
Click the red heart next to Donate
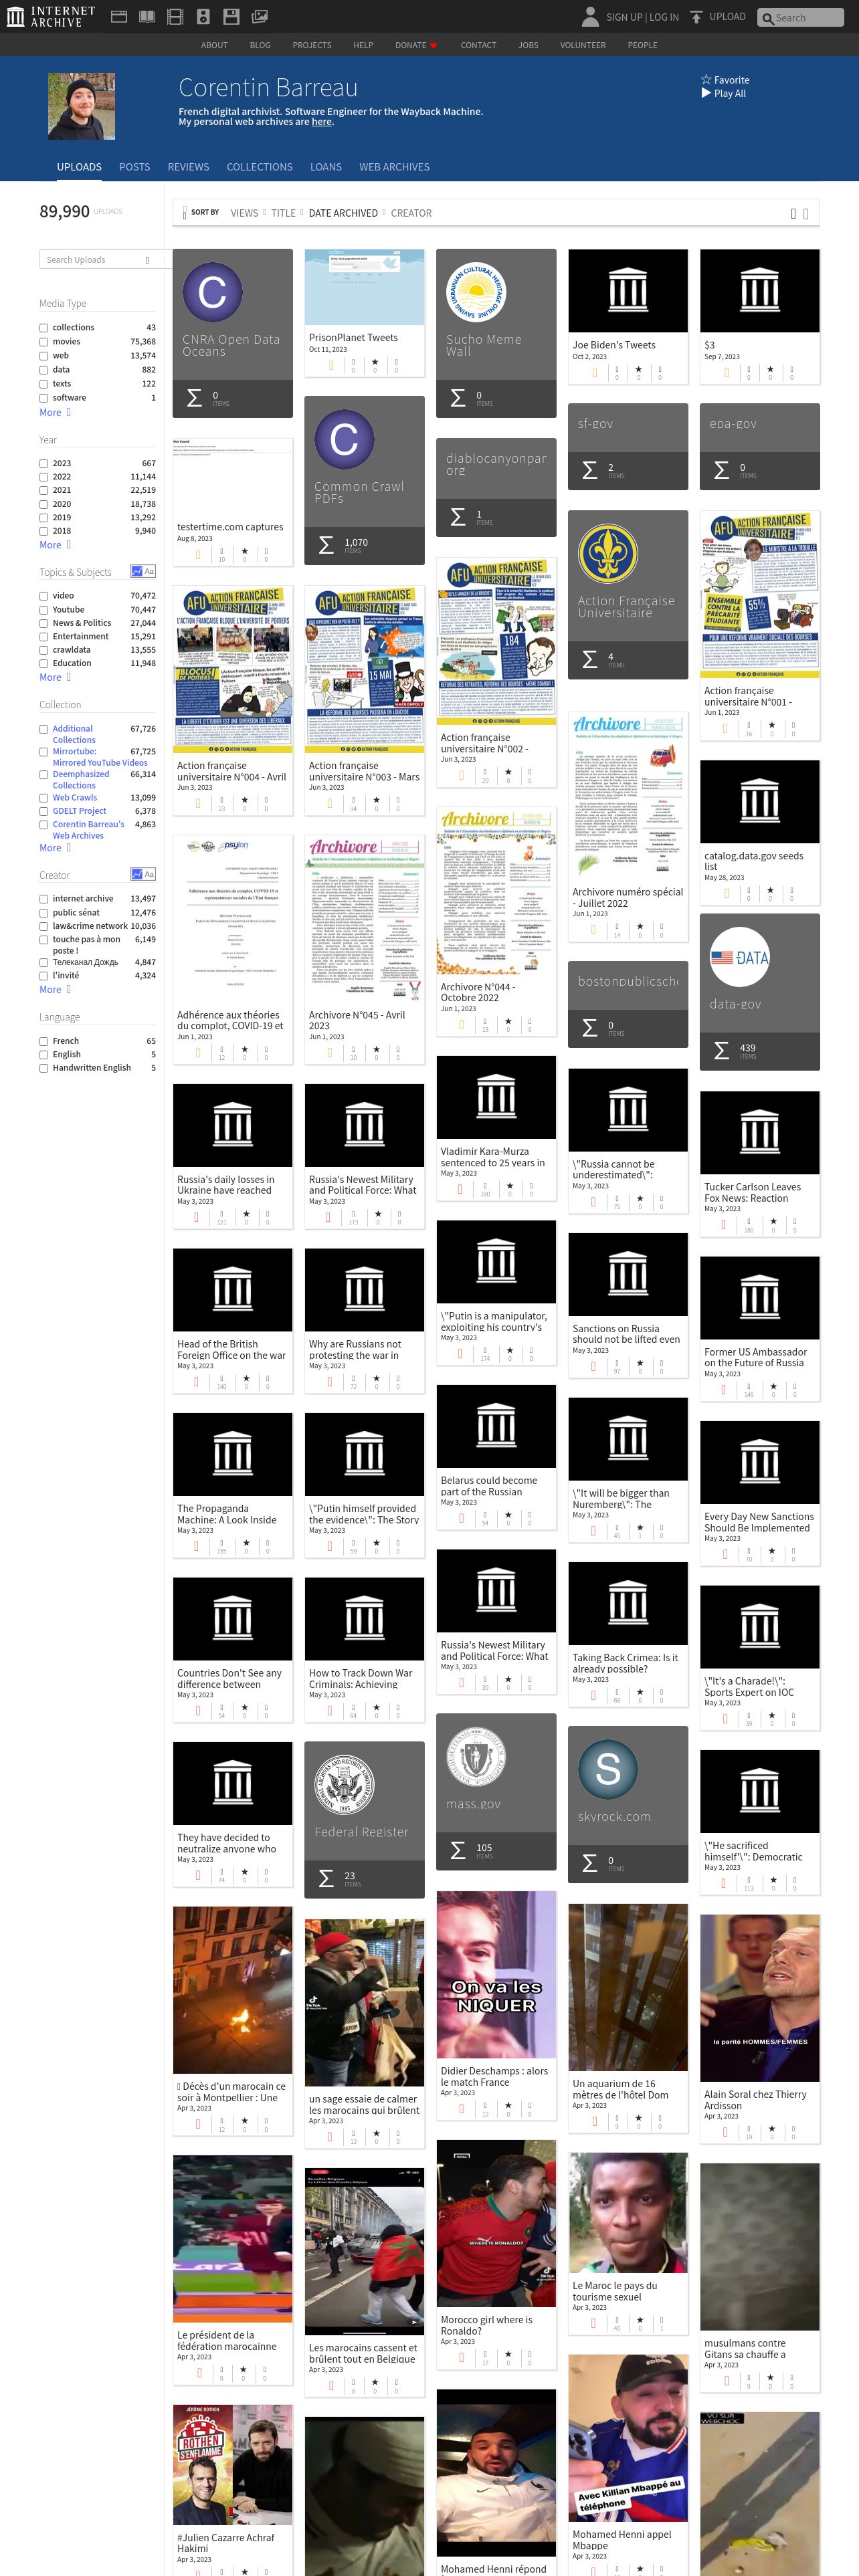[x=433, y=45]
